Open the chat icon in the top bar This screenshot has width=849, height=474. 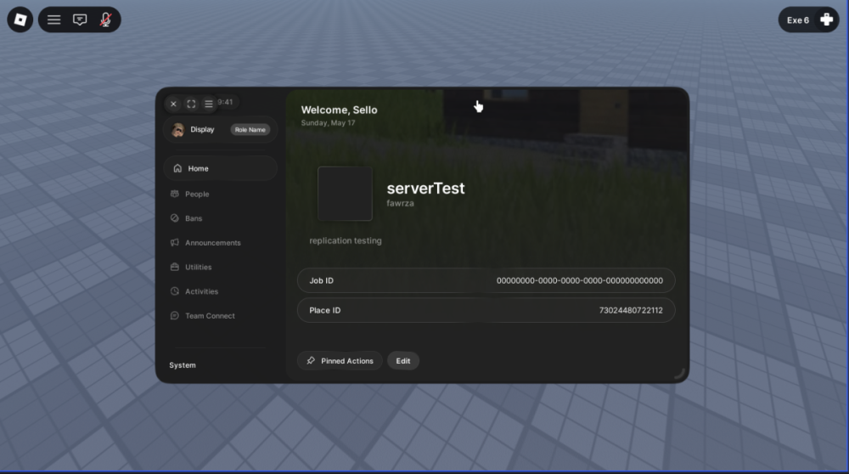click(80, 20)
